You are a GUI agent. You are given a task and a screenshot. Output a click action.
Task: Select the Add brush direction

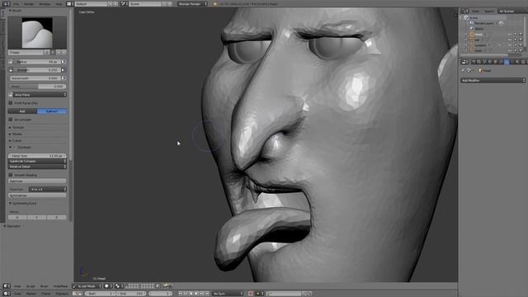click(x=22, y=111)
